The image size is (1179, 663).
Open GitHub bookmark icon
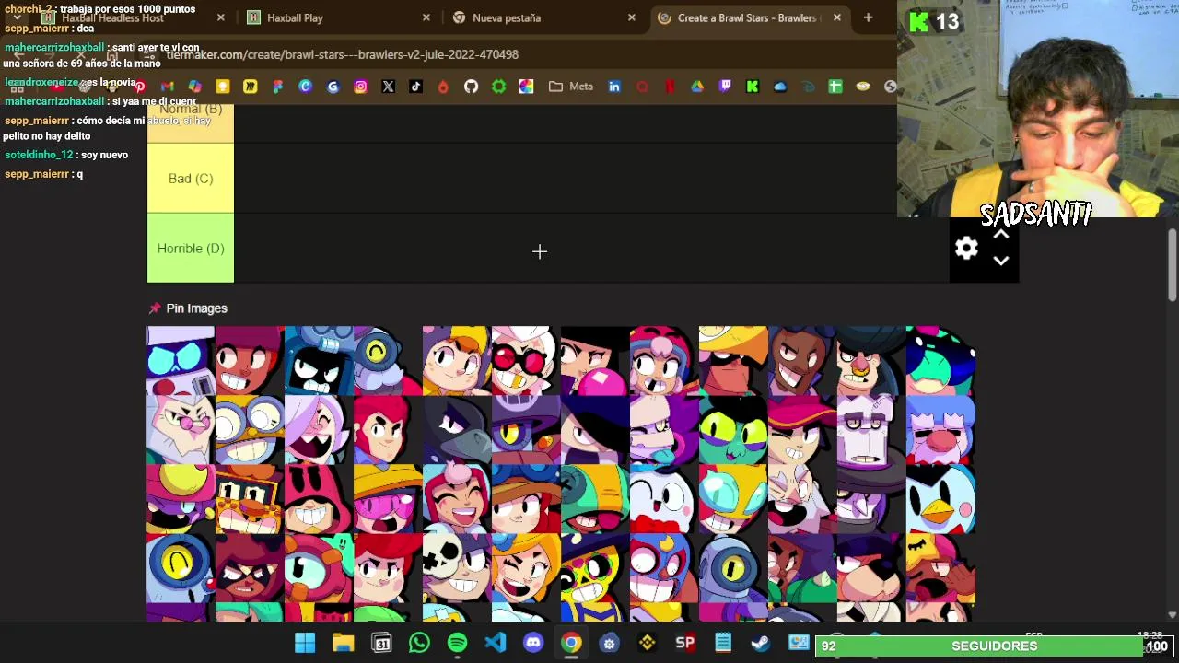(472, 87)
